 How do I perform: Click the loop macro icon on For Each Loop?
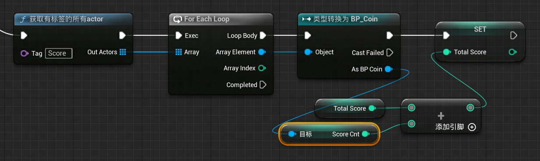pyautogui.click(x=177, y=19)
